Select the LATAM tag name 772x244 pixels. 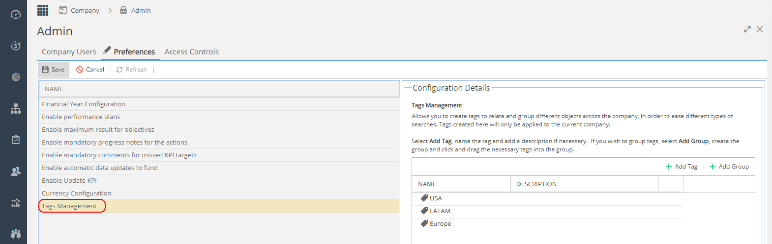point(440,211)
